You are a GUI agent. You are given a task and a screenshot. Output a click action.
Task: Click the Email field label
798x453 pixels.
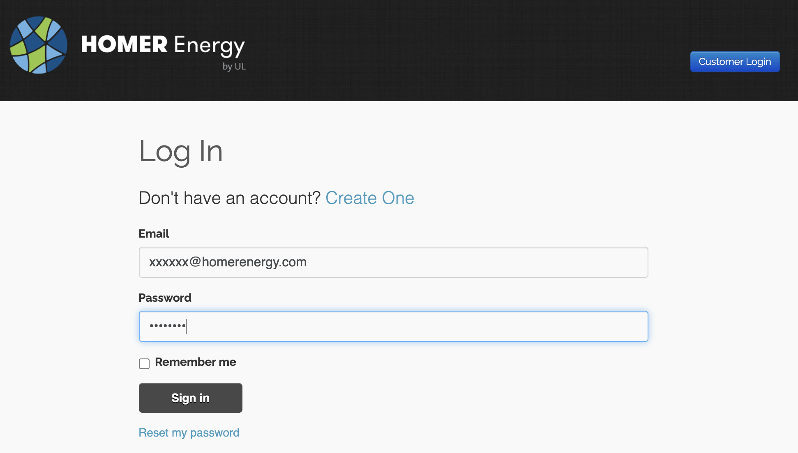[x=154, y=233]
